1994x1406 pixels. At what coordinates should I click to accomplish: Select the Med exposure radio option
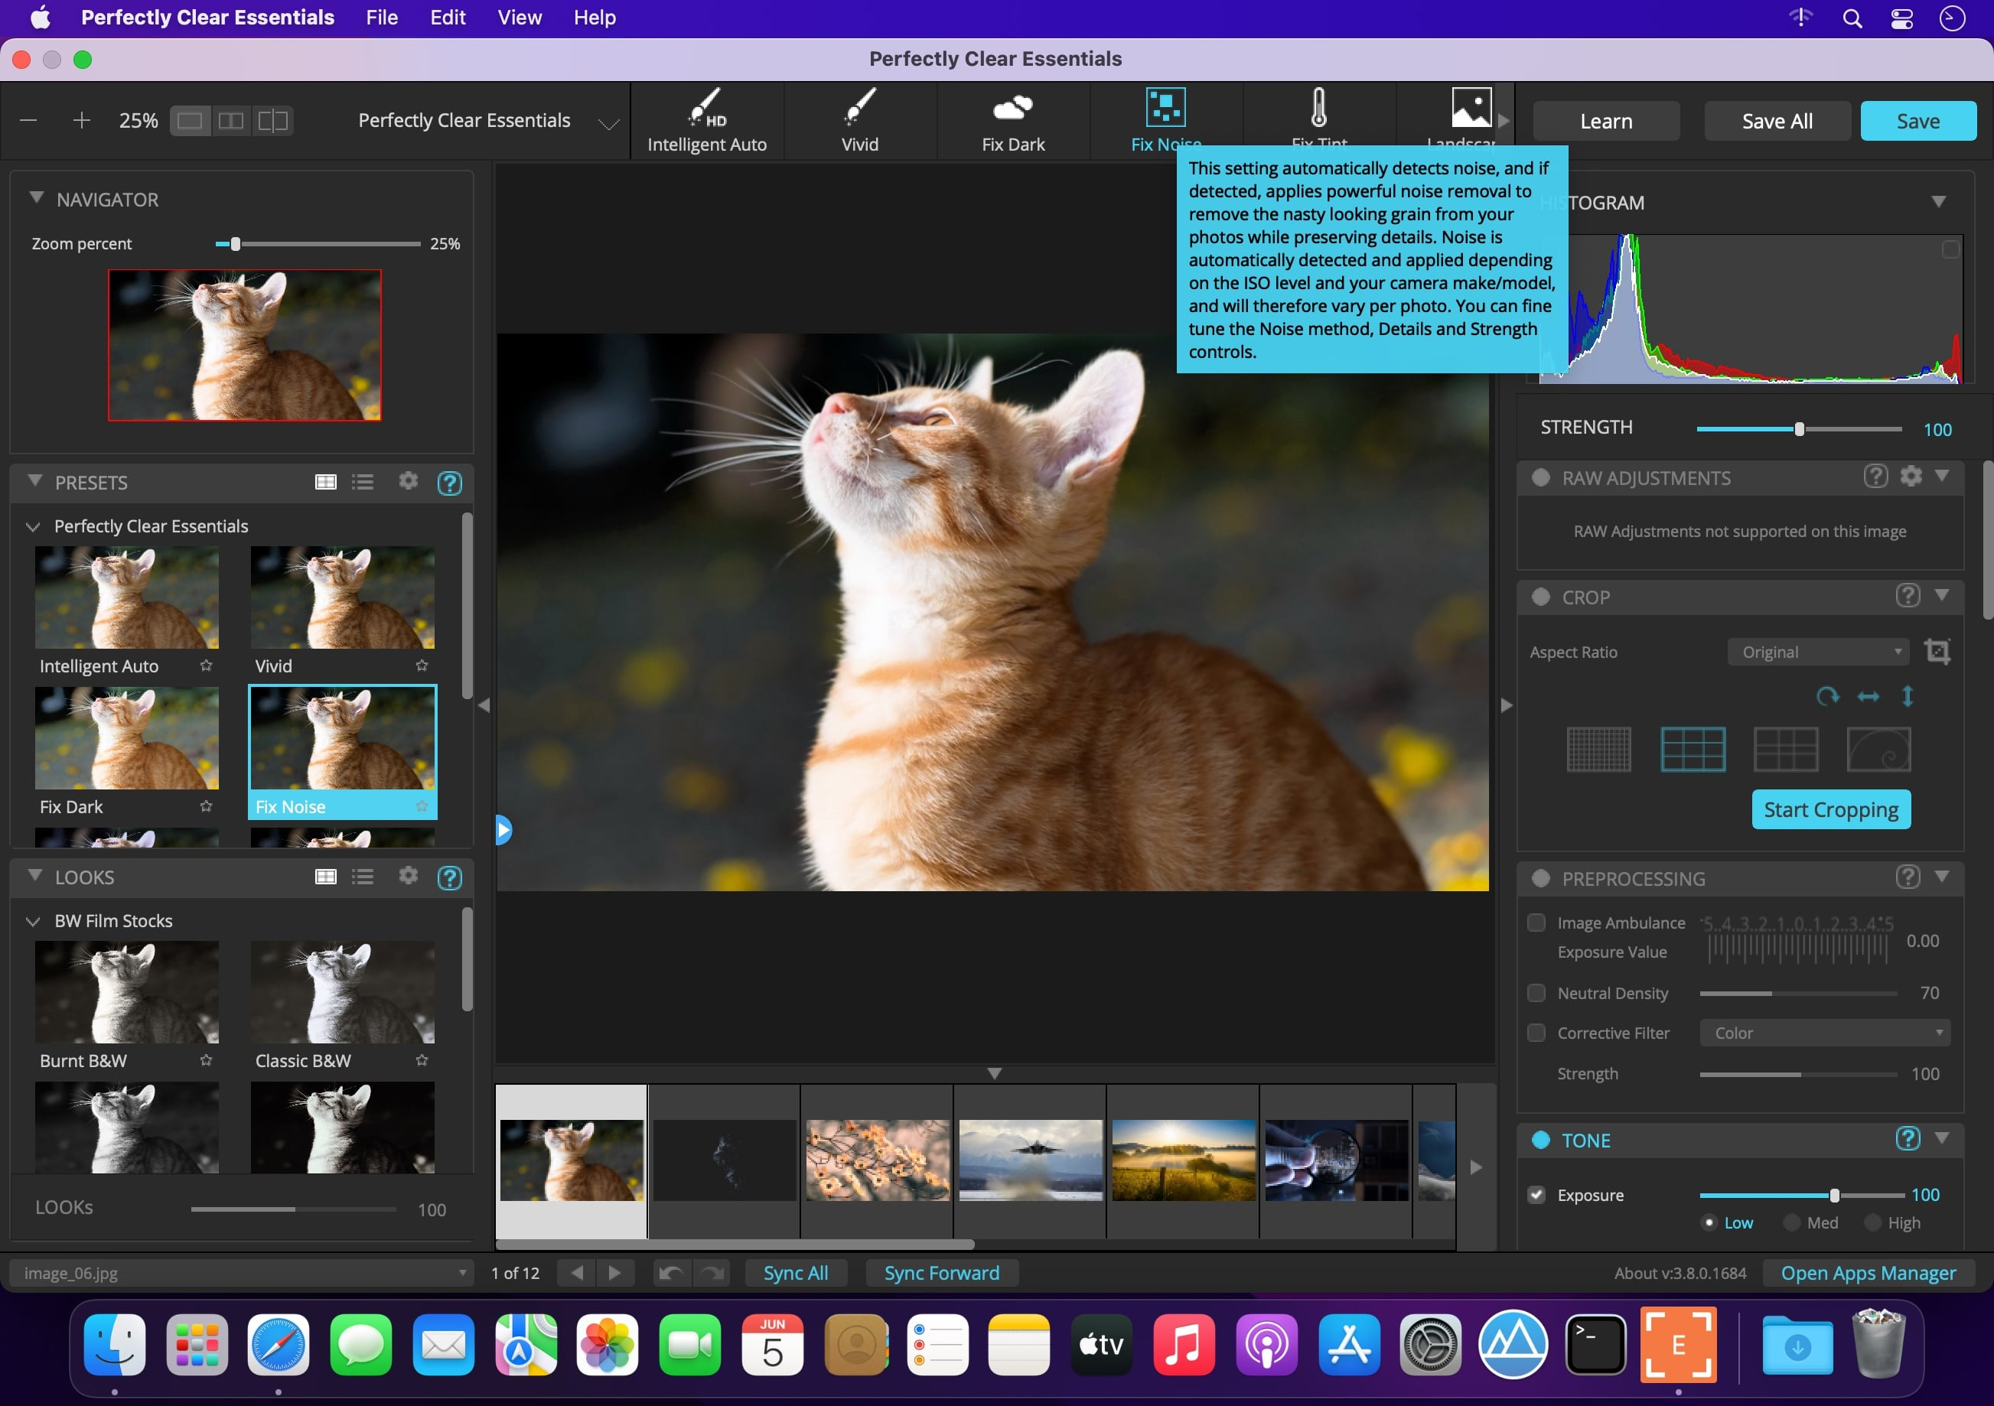(x=1790, y=1222)
